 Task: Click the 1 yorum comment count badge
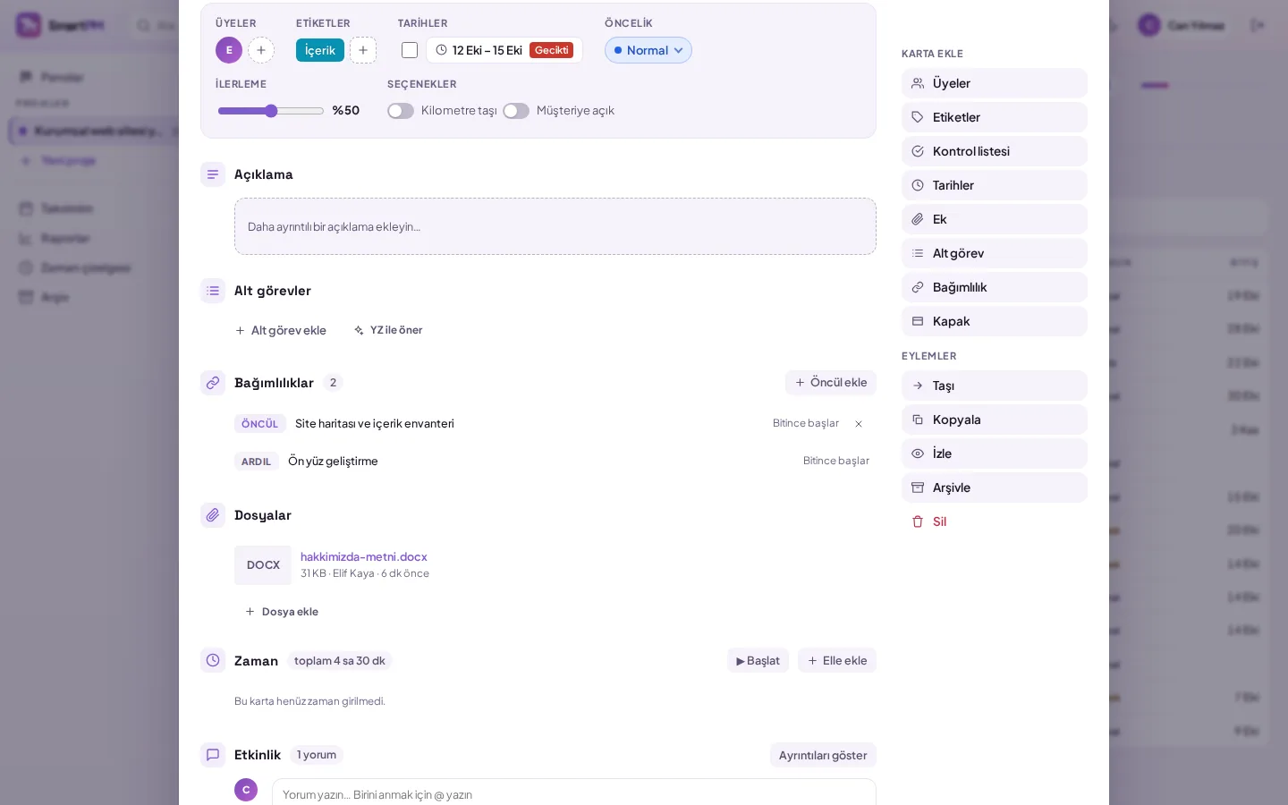(317, 755)
